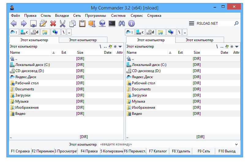Click the info icon in toolbar
247x164 pixels.
pyautogui.click(x=132, y=24)
